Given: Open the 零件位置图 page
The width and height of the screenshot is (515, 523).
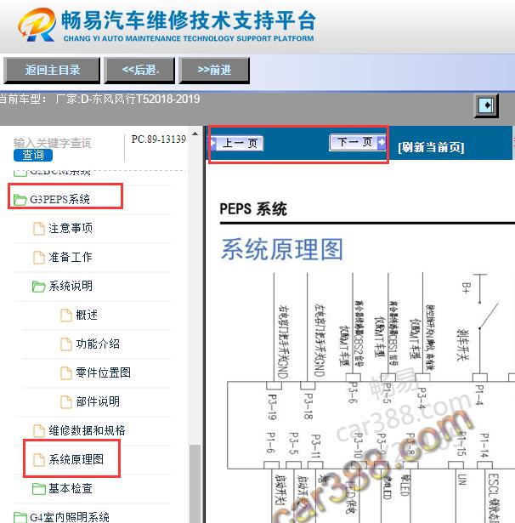Looking at the screenshot, I should 103,372.
